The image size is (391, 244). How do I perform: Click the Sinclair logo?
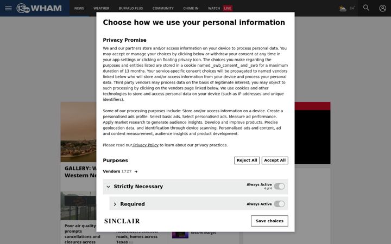[122, 221]
